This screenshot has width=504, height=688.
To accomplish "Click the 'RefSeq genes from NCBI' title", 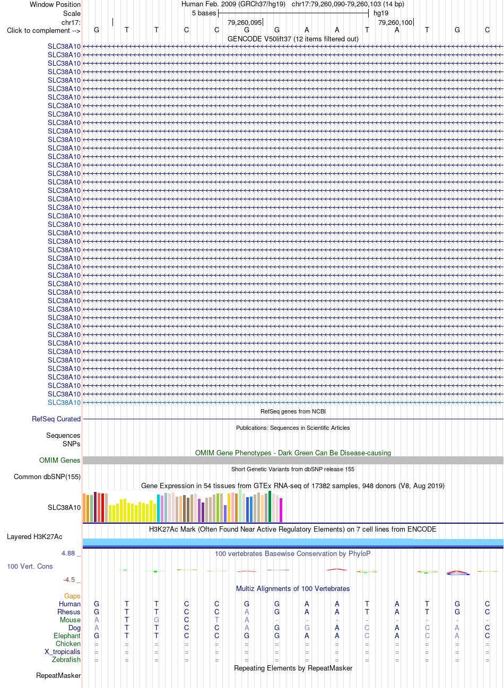I will (293, 411).
